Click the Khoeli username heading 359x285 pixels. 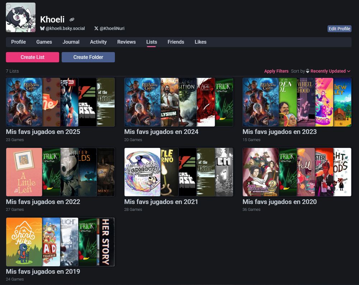click(x=52, y=19)
